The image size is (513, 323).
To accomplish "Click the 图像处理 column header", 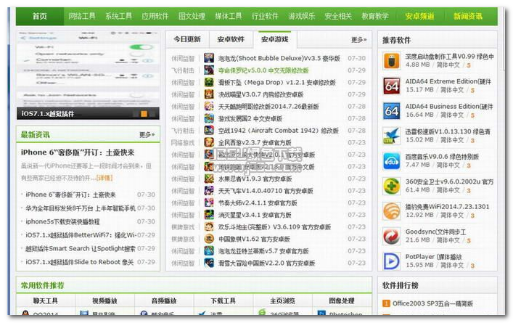I will point(342,300).
